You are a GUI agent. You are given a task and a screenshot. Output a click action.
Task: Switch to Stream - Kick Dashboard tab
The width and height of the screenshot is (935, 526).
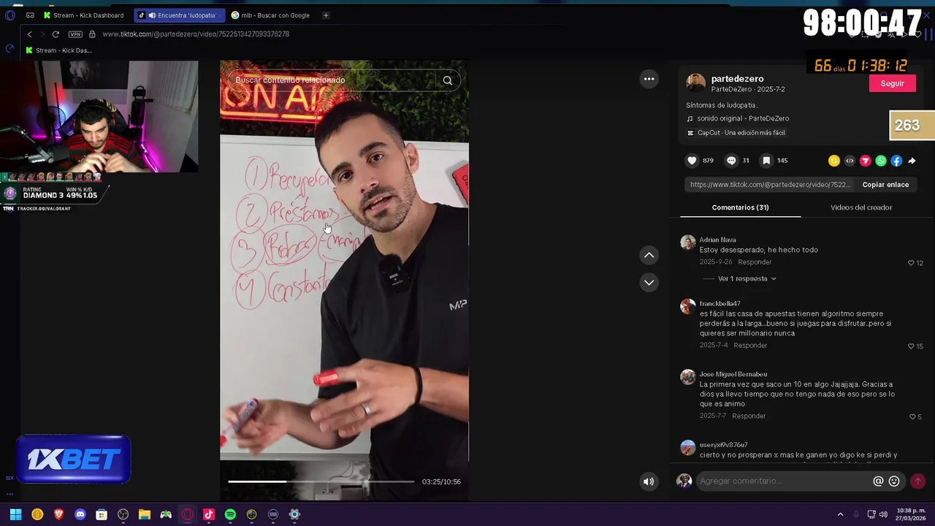tap(83, 15)
